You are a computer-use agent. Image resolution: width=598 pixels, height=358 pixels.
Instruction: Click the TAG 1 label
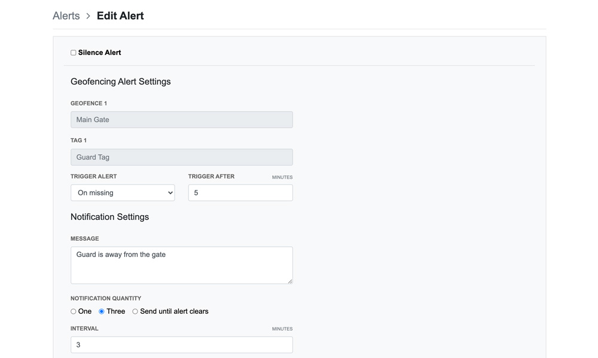[78, 140]
